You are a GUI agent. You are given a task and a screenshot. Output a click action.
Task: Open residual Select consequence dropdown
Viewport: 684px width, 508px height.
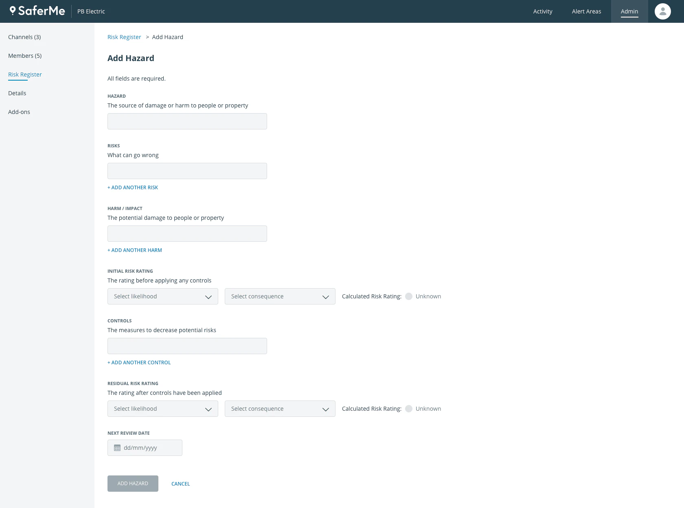pyautogui.click(x=280, y=409)
